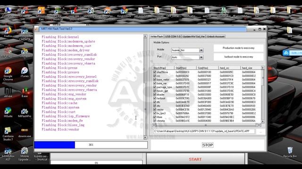
Task: Uncheck the fastboot block checkbox
Action: 154,98
